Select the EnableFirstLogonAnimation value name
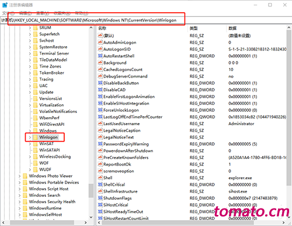 coord(129,97)
